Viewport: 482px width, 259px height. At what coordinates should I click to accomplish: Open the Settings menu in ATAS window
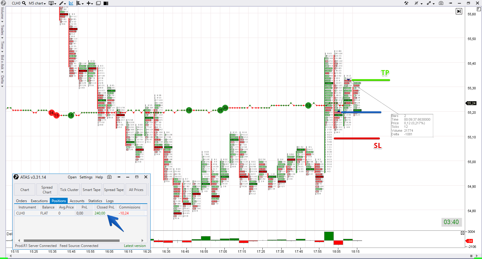[x=86, y=177]
